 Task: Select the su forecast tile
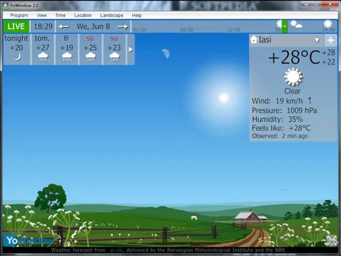point(114,49)
